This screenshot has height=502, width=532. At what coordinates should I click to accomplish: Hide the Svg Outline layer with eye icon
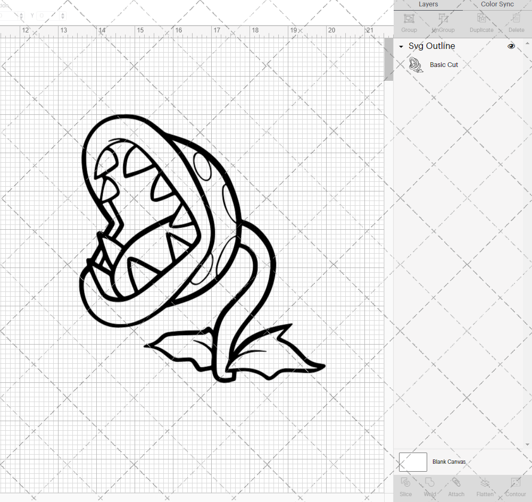[x=511, y=46]
